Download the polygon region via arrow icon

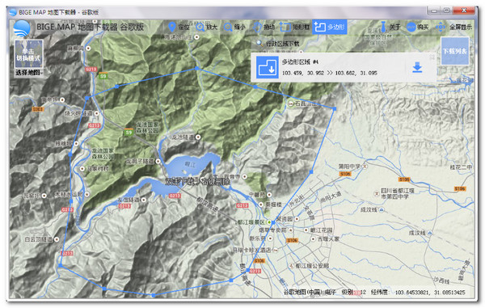pos(417,67)
